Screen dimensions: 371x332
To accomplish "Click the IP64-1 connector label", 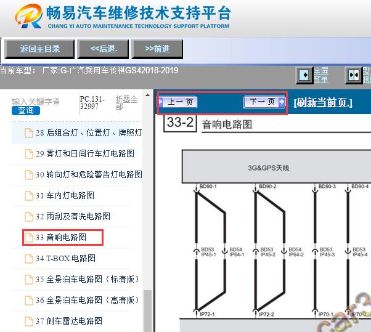I will point(237,254).
